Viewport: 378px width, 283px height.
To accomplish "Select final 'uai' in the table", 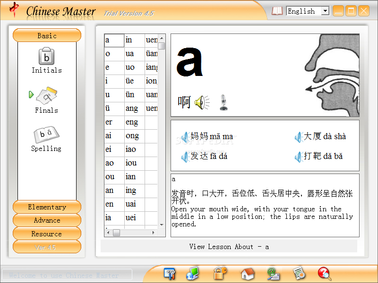I will pyautogui.click(x=135, y=205).
